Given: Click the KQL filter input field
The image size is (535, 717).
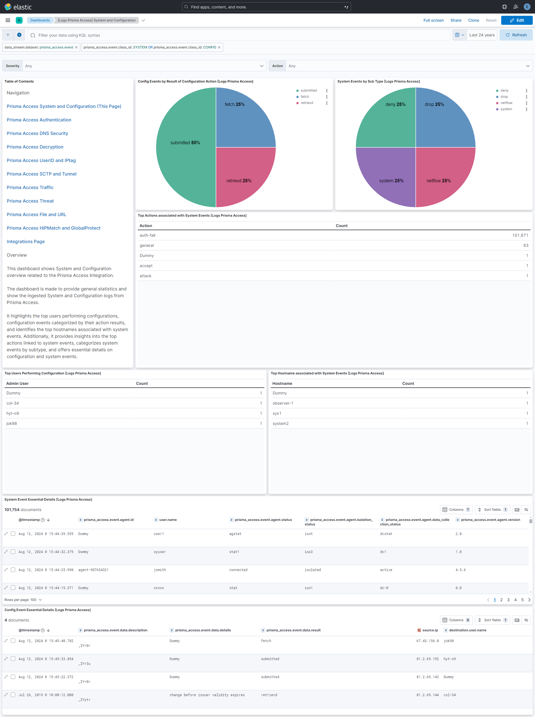Looking at the screenshot, I should tap(130, 35).
